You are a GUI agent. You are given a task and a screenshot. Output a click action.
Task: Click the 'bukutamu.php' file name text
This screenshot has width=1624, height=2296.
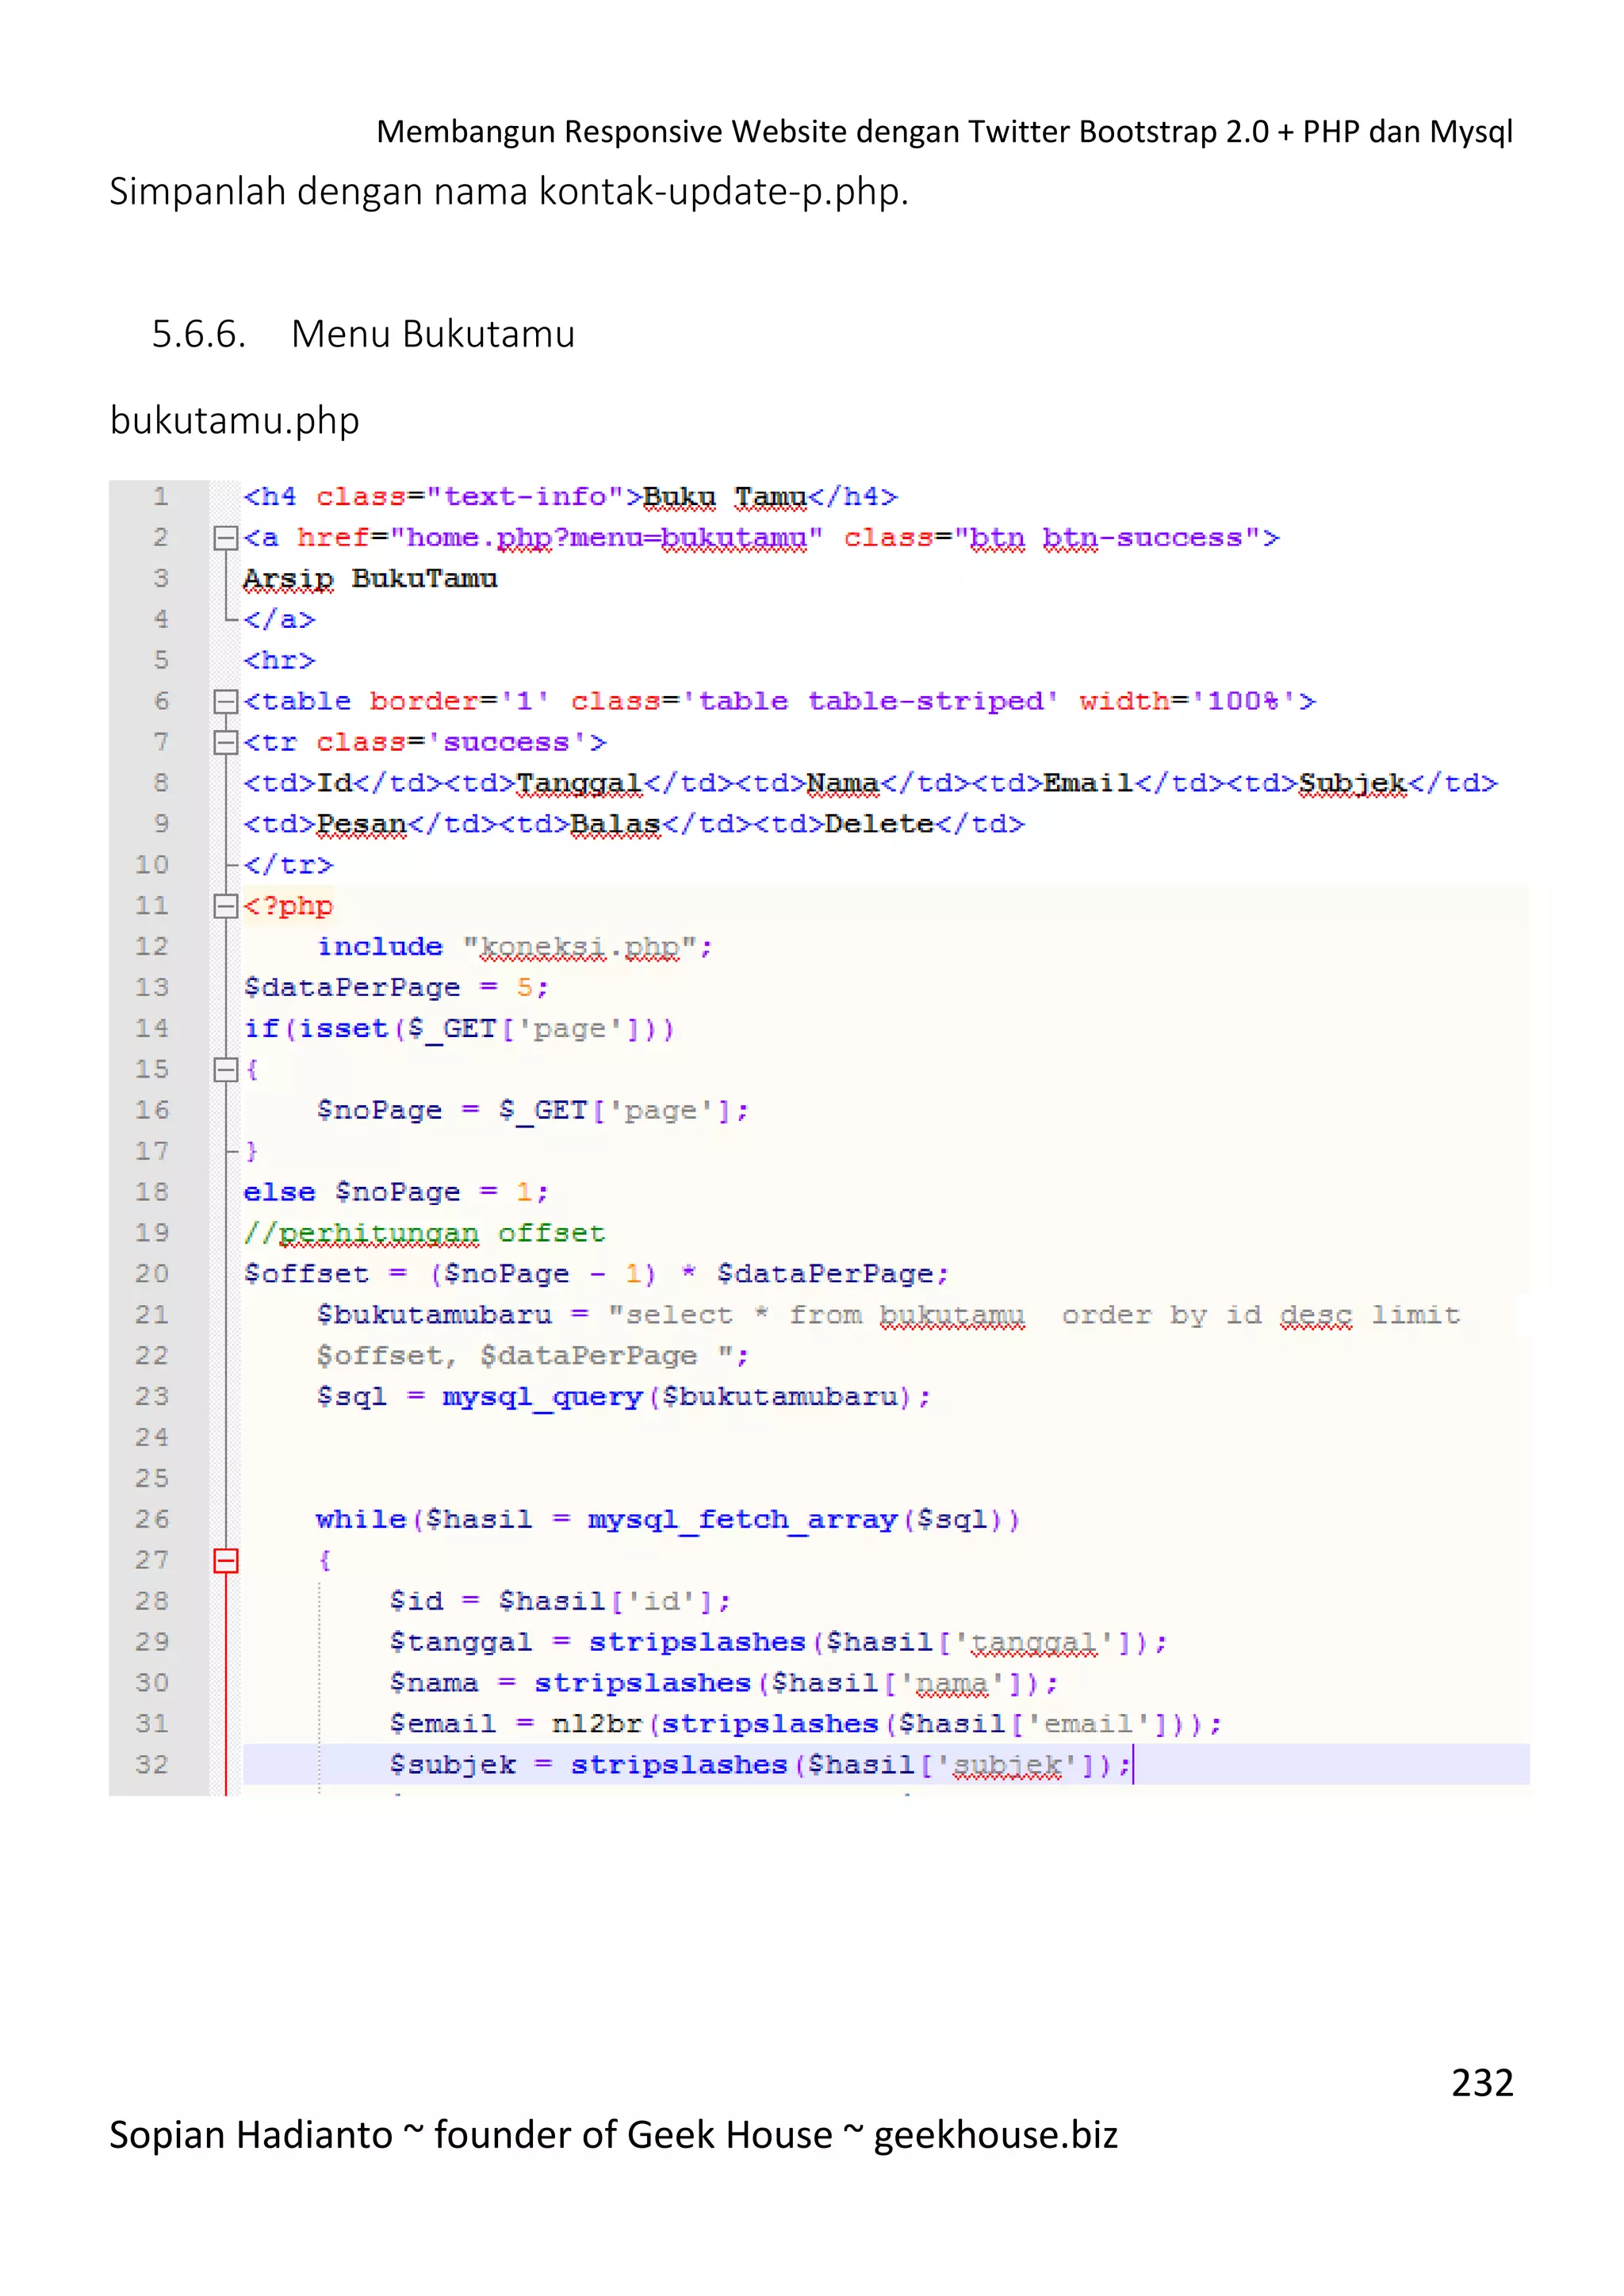click(235, 421)
